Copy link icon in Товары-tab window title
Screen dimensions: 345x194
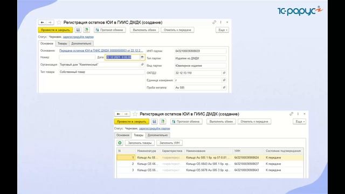click(291, 114)
